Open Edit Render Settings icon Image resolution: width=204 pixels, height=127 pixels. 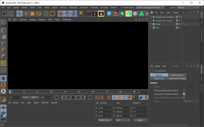coord(101,14)
